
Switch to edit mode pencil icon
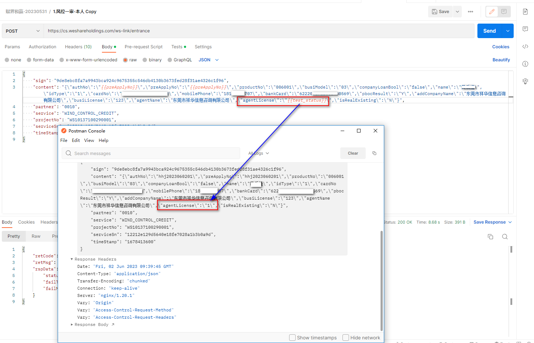coord(492,12)
